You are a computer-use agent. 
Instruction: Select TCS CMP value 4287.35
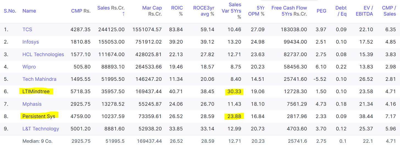click(80, 30)
